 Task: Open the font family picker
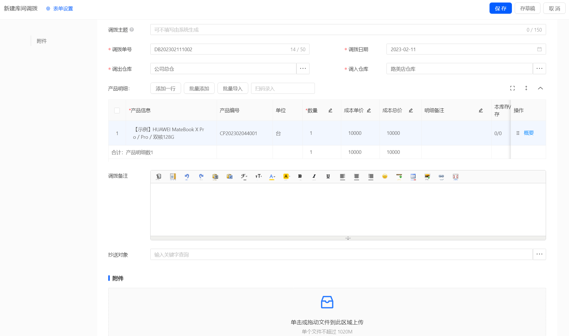(x=244, y=177)
